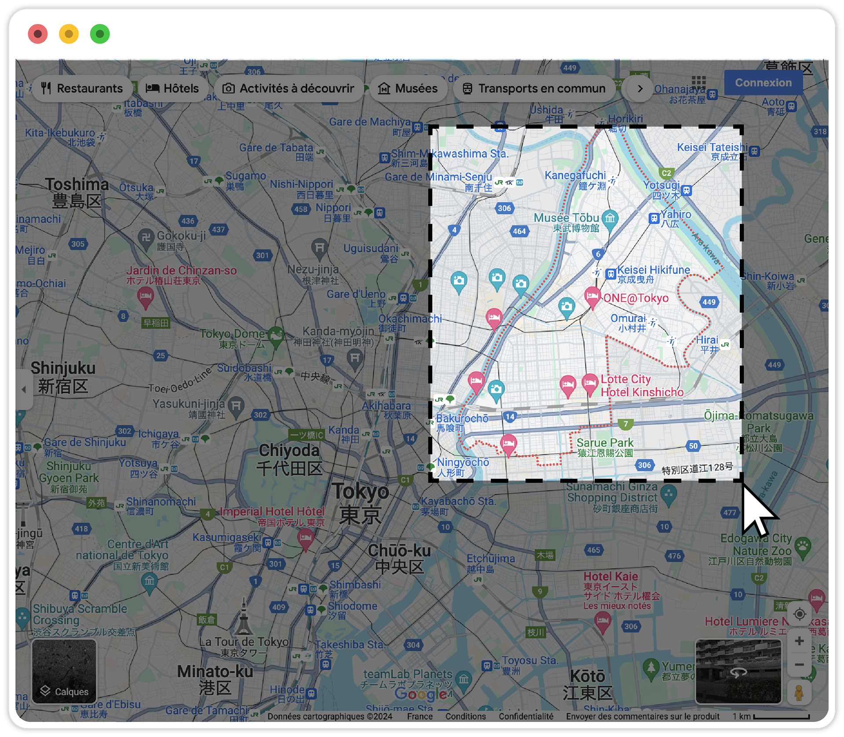Click the Shinjuku Gyoen Park label
This screenshot has width=844, height=737.
coord(68,478)
